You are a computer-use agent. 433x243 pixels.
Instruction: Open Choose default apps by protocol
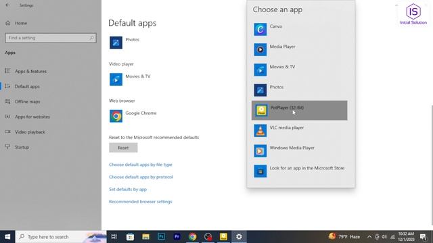[141, 177]
